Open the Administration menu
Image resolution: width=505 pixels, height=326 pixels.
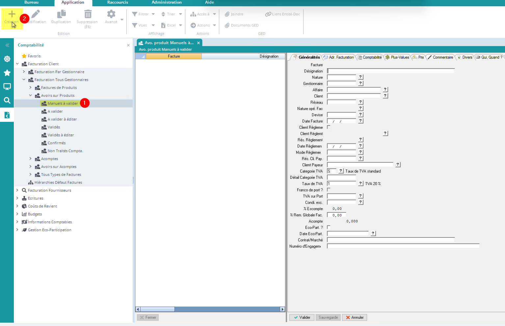(x=167, y=2)
